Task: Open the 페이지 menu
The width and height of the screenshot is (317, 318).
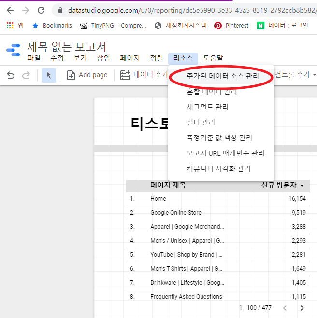Action: click(130, 58)
